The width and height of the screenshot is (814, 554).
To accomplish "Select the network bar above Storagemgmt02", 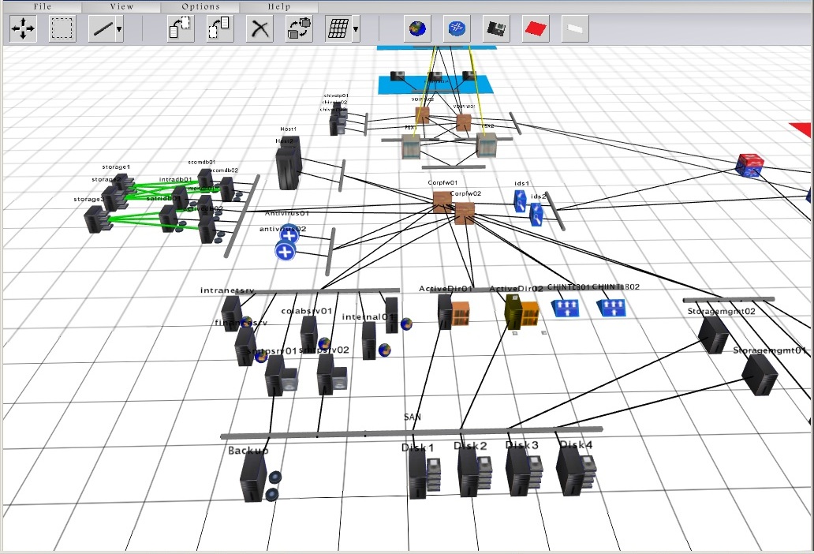I will tap(728, 300).
